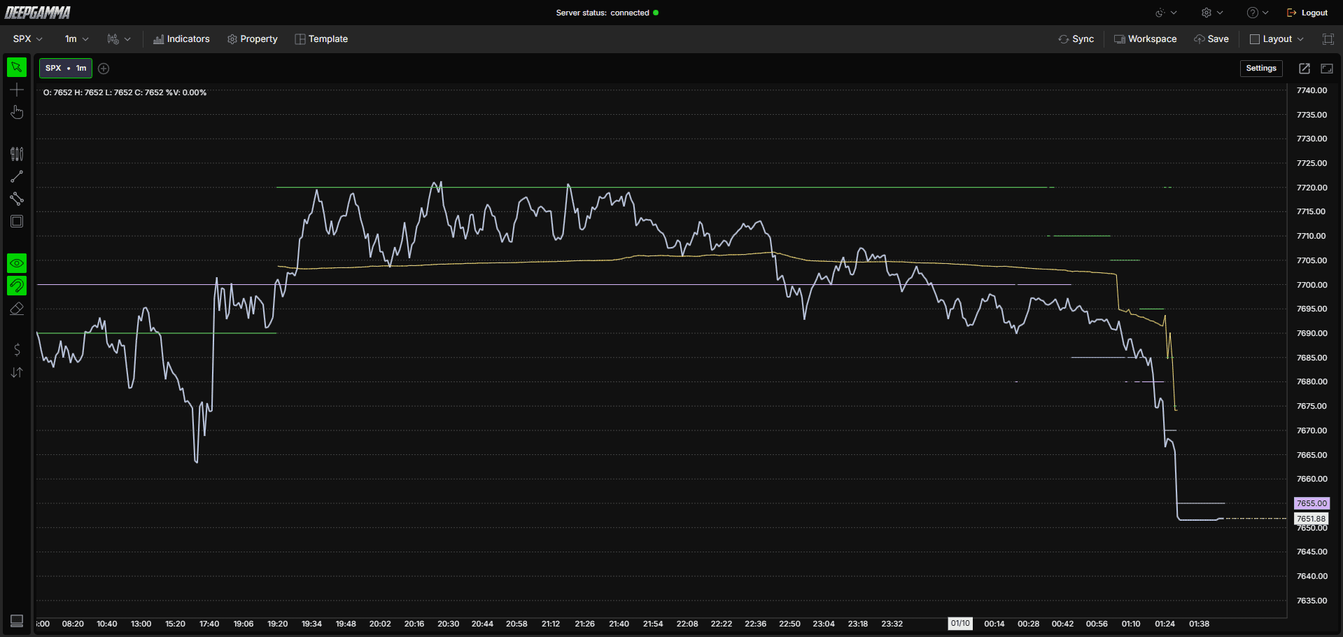Select the crosshair tool
The image size is (1343, 637).
pyautogui.click(x=17, y=90)
